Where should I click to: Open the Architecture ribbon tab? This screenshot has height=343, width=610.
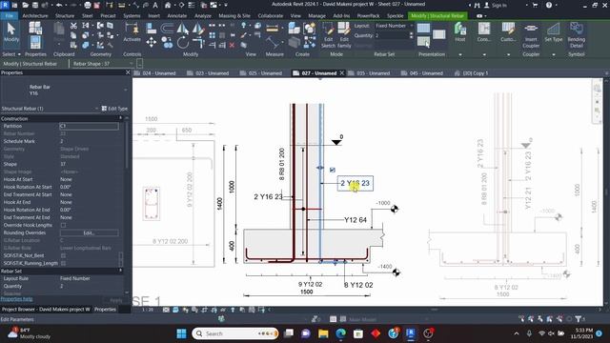35,16
